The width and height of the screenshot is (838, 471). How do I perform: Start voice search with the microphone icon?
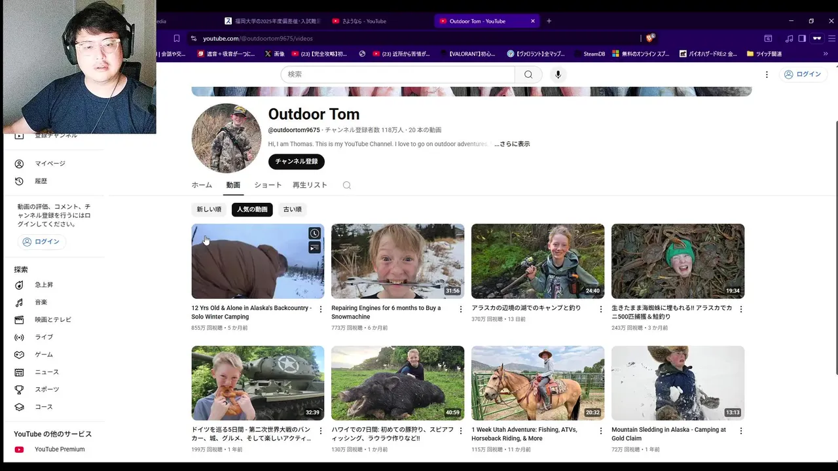pyautogui.click(x=558, y=75)
